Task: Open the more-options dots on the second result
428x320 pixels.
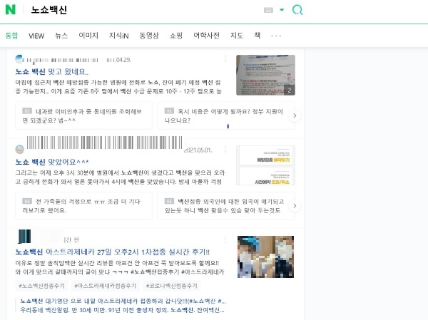Action: pos(225,149)
